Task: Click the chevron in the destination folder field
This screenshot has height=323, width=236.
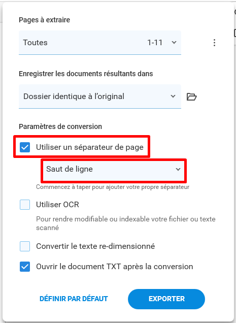Action: [173, 96]
